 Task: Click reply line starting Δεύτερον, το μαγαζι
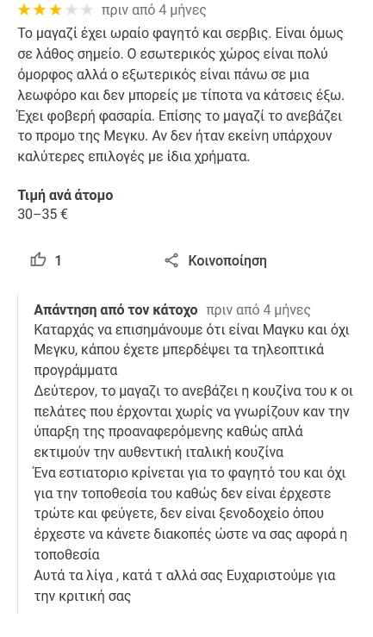pyautogui.click(x=194, y=391)
